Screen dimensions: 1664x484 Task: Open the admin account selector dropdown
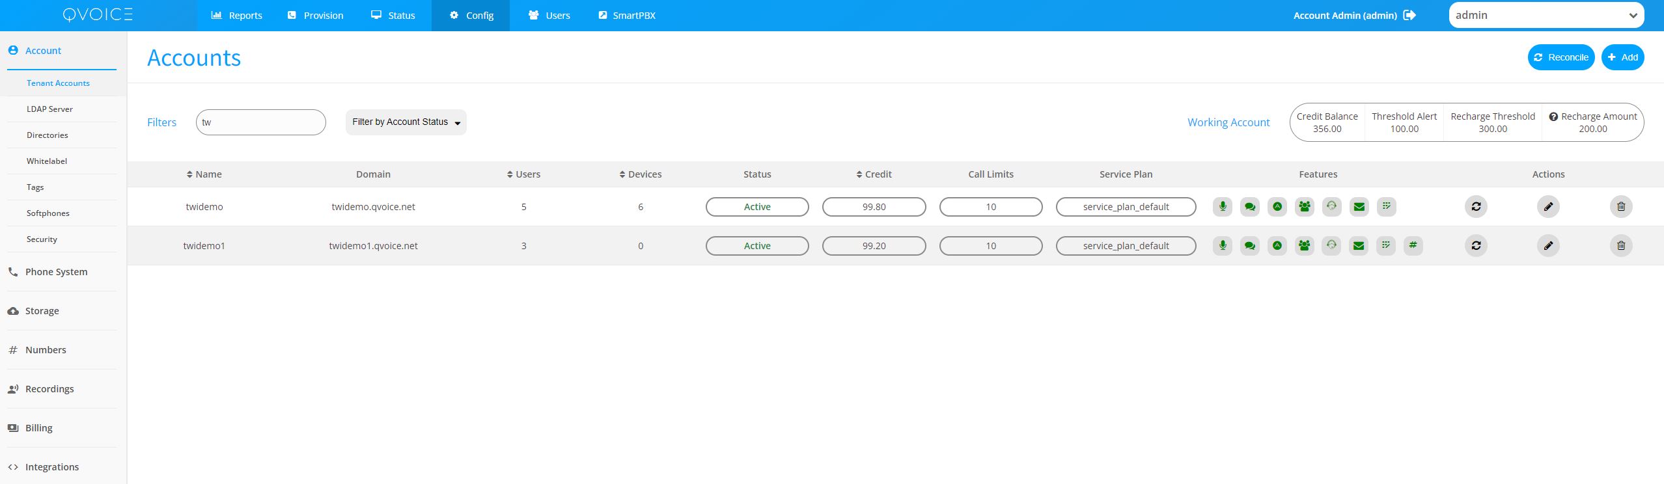[1546, 15]
